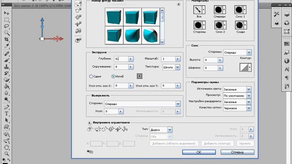
Task: Choose the mesh rotate tool in dialog
Action: [78, 4]
